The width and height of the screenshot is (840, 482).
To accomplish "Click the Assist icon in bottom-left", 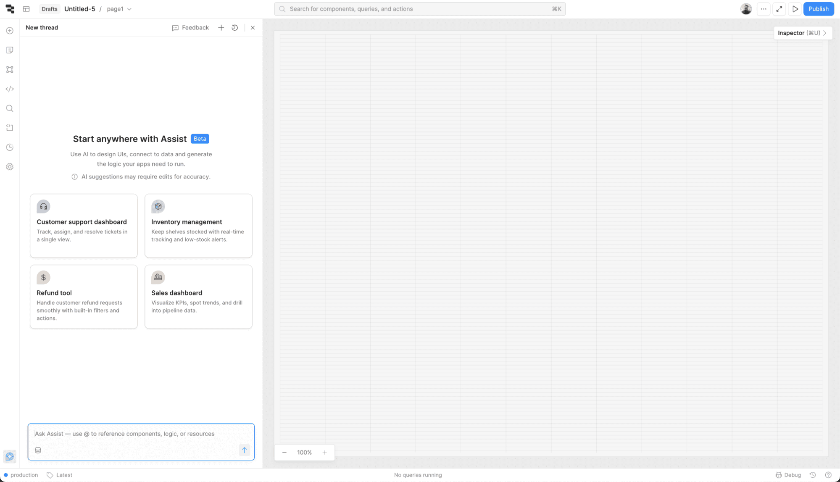I will pyautogui.click(x=10, y=456).
